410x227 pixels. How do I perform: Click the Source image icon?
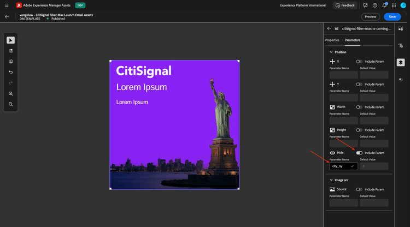(332, 189)
